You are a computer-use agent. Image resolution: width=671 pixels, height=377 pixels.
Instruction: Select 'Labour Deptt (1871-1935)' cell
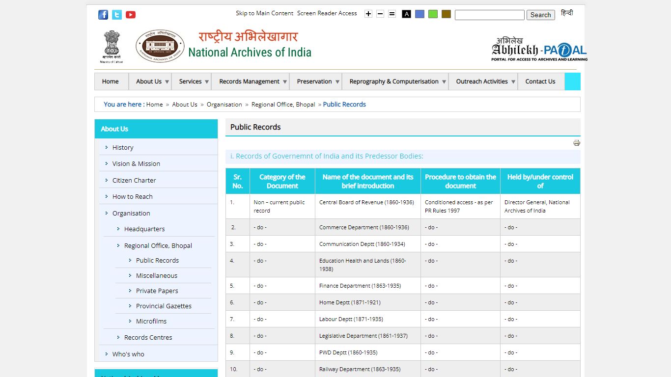click(x=368, y=319)
